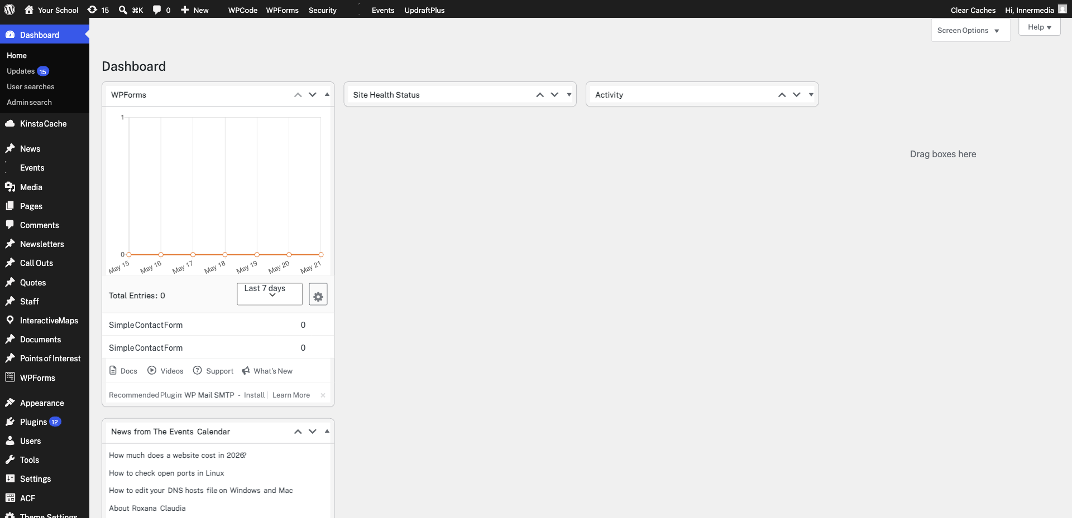Open the DNS hosts file article link

pyautogui.click(x=201, y=490)
